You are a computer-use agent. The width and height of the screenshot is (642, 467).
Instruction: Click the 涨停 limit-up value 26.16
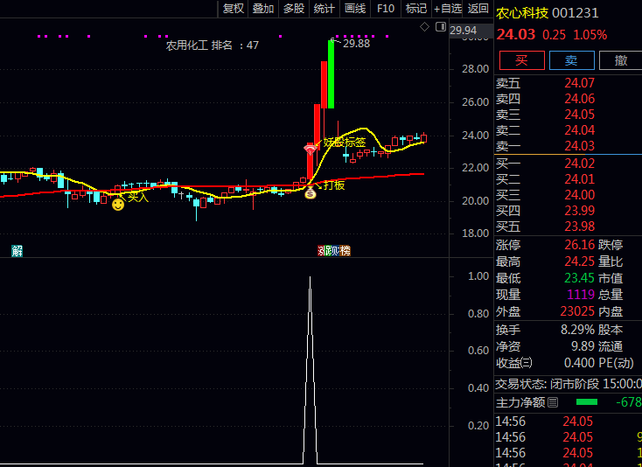[x=579, y=245]
